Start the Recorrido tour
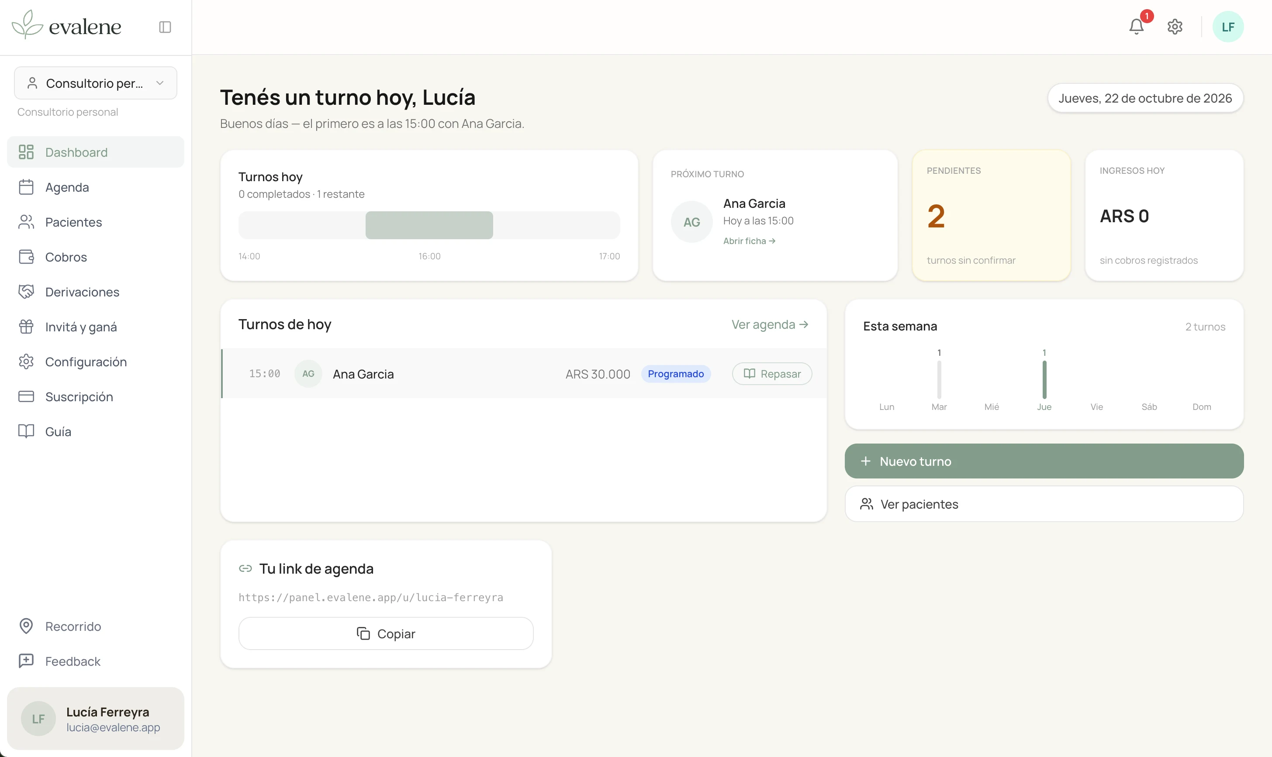 [95, 626]
